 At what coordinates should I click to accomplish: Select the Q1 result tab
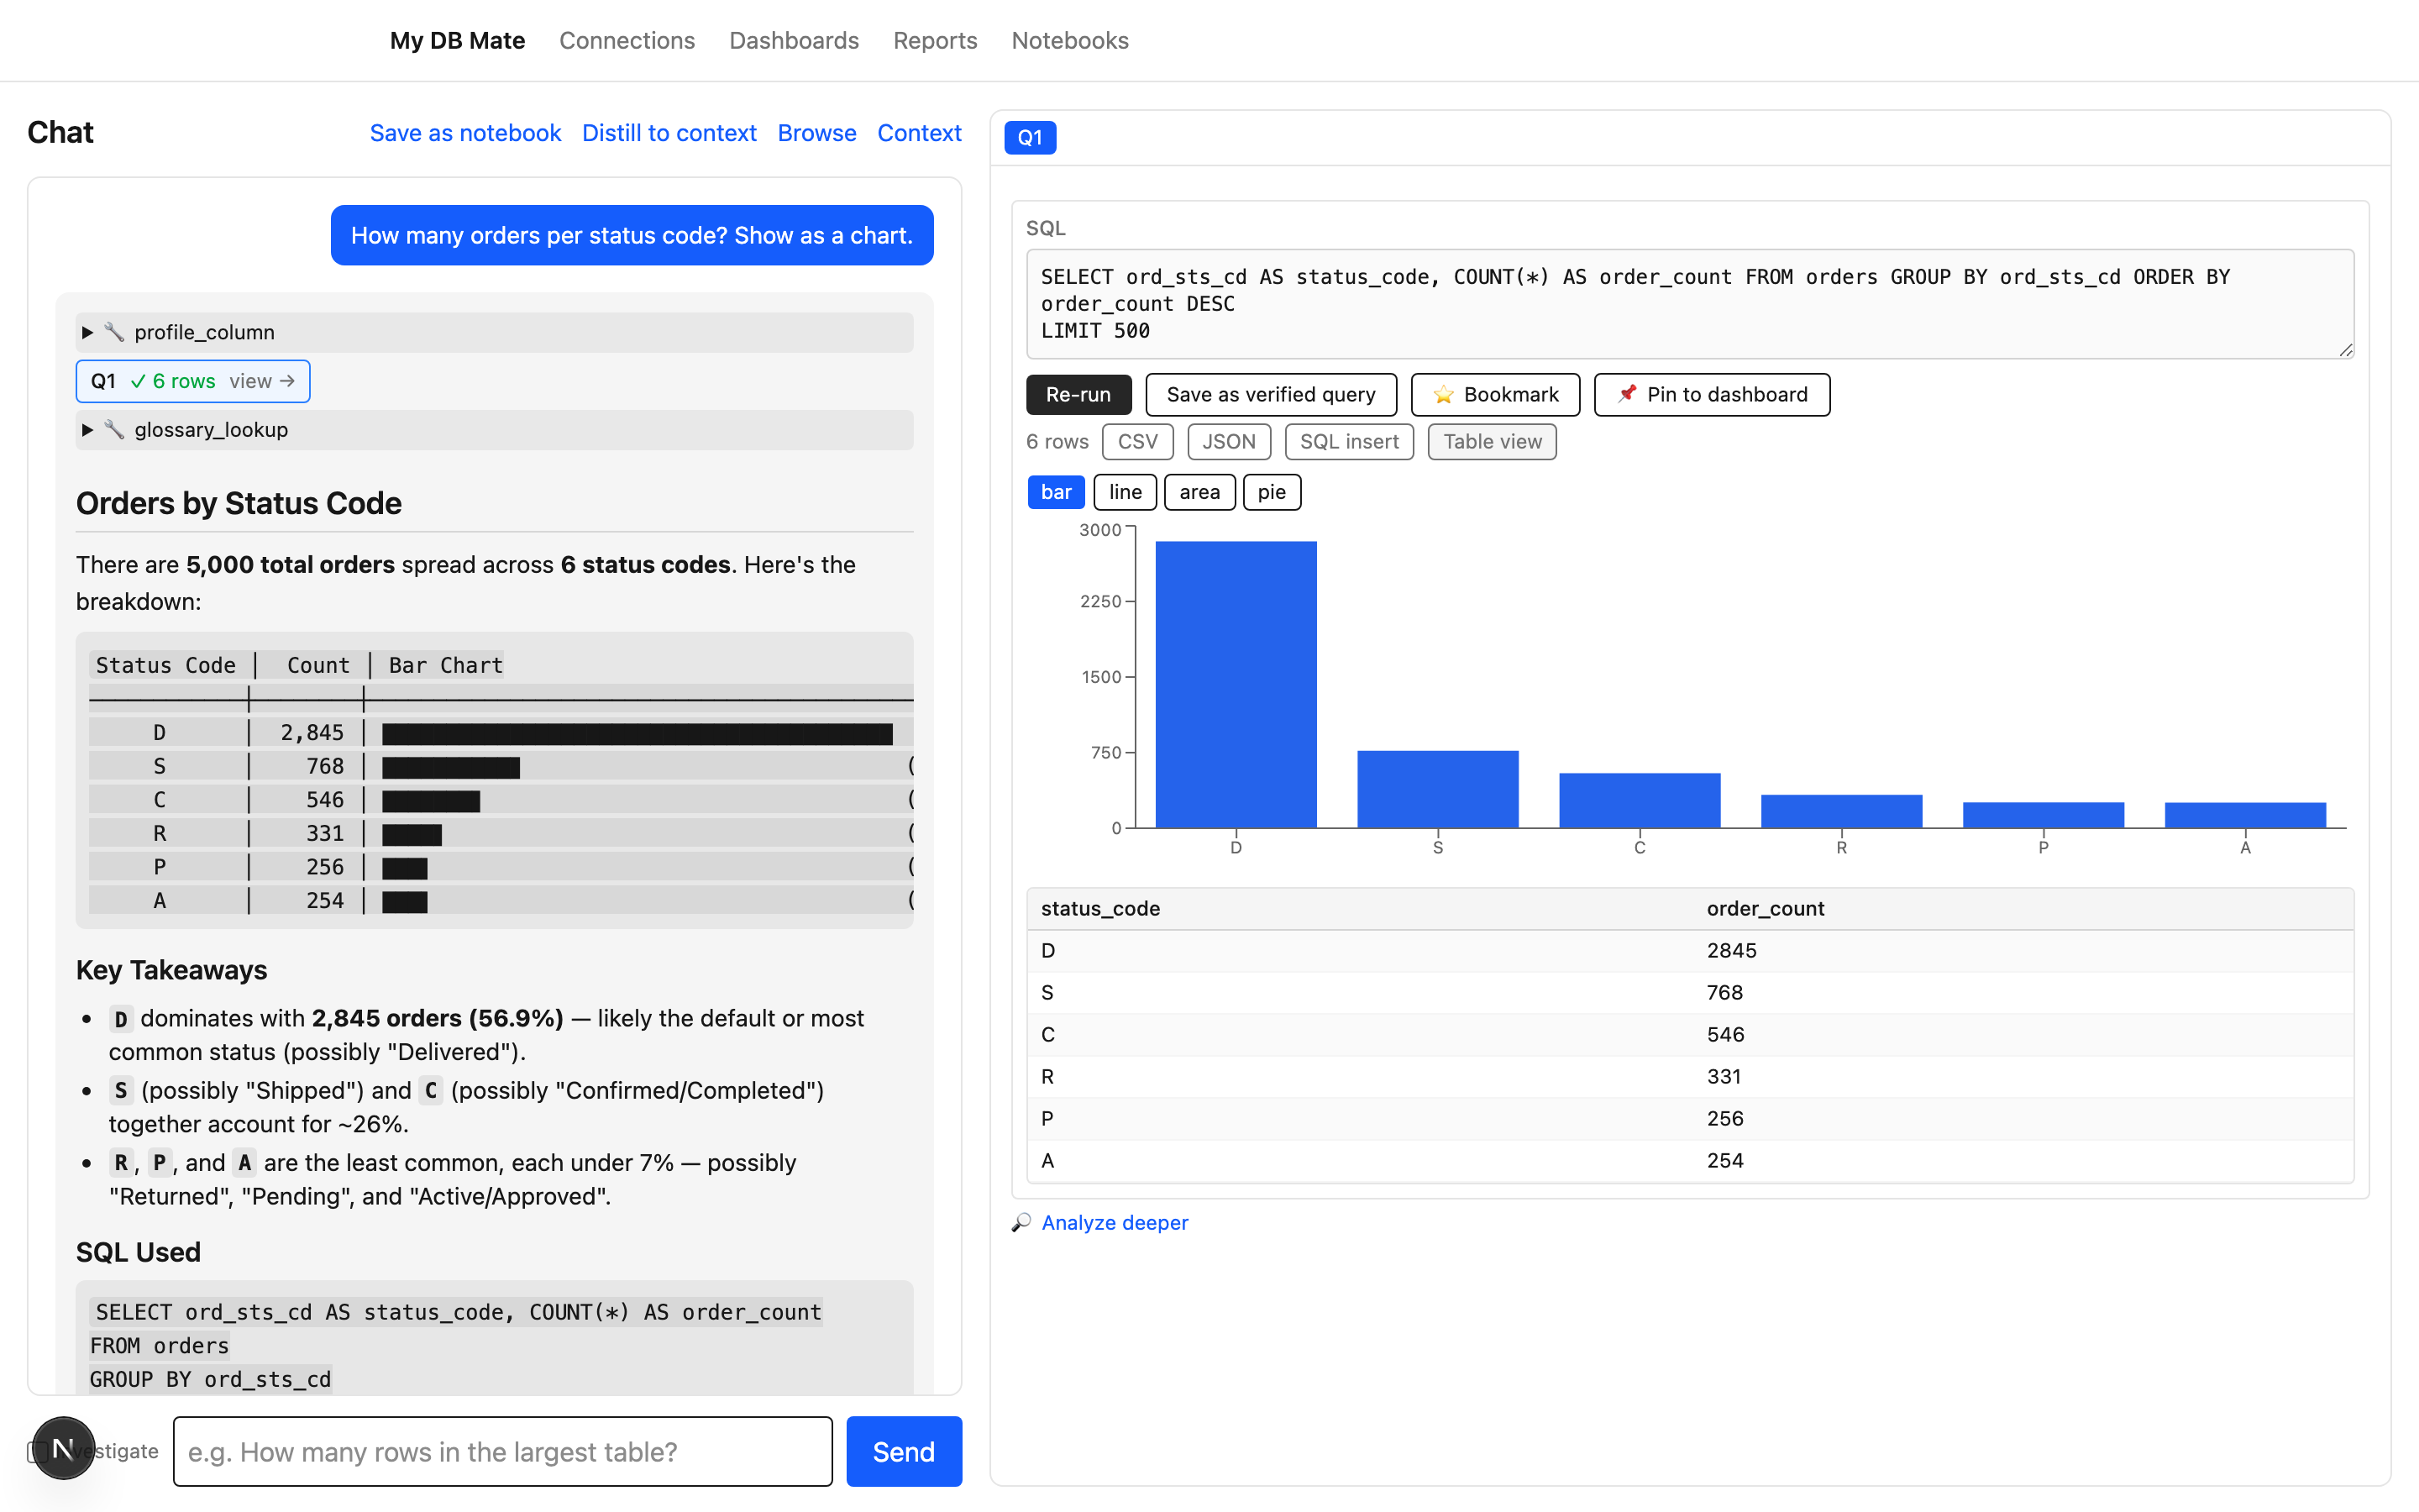pyautogui.click(x=1030, y=137)
